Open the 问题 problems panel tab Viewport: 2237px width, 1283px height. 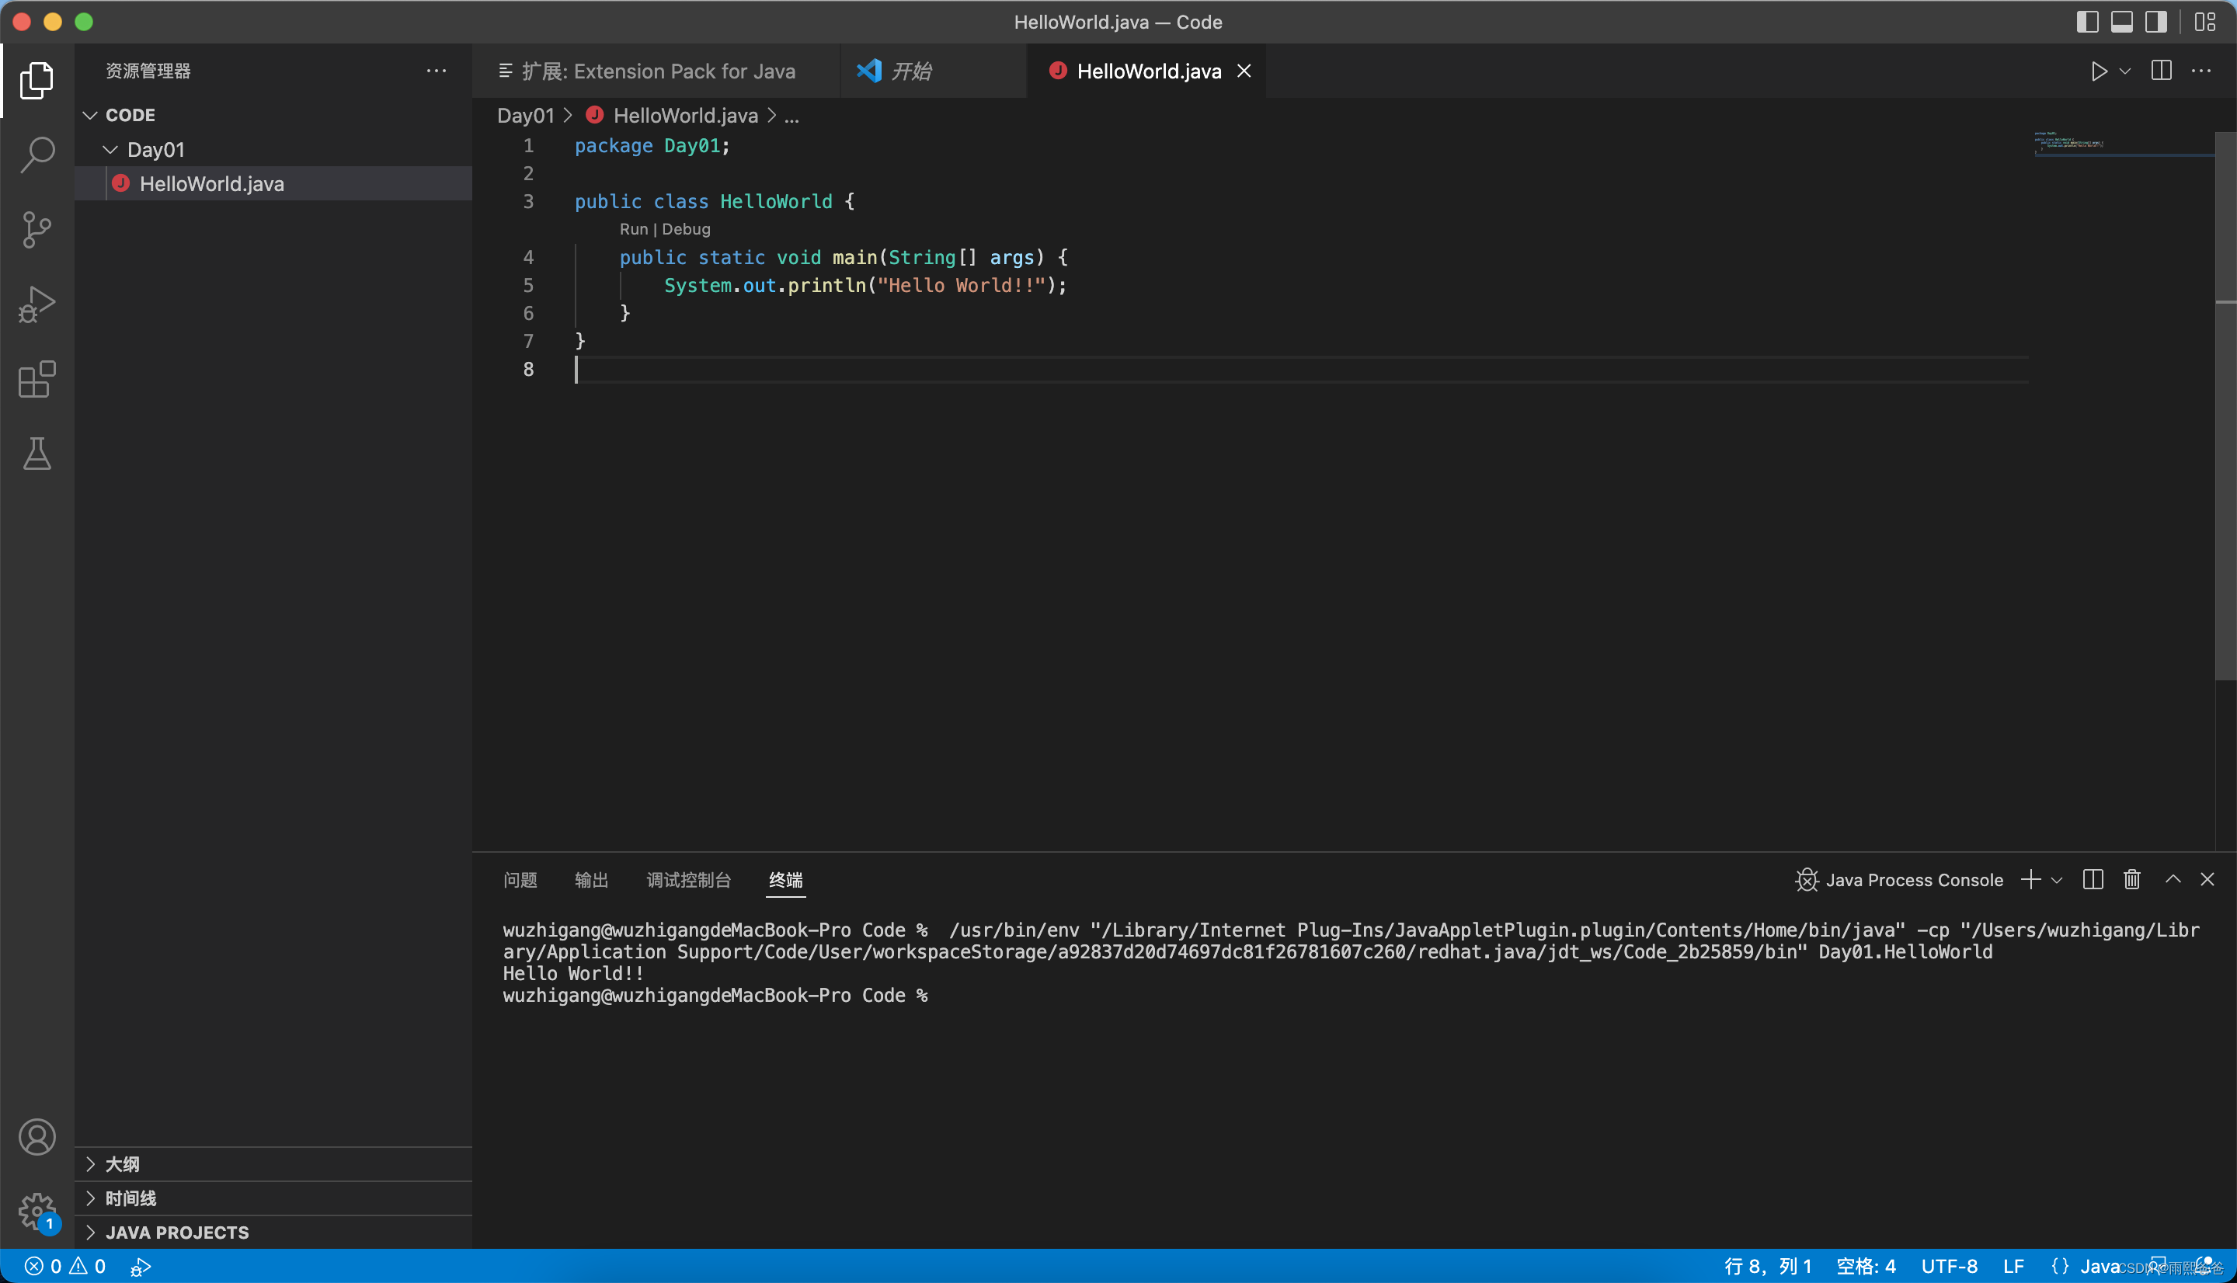pos(520,879)
